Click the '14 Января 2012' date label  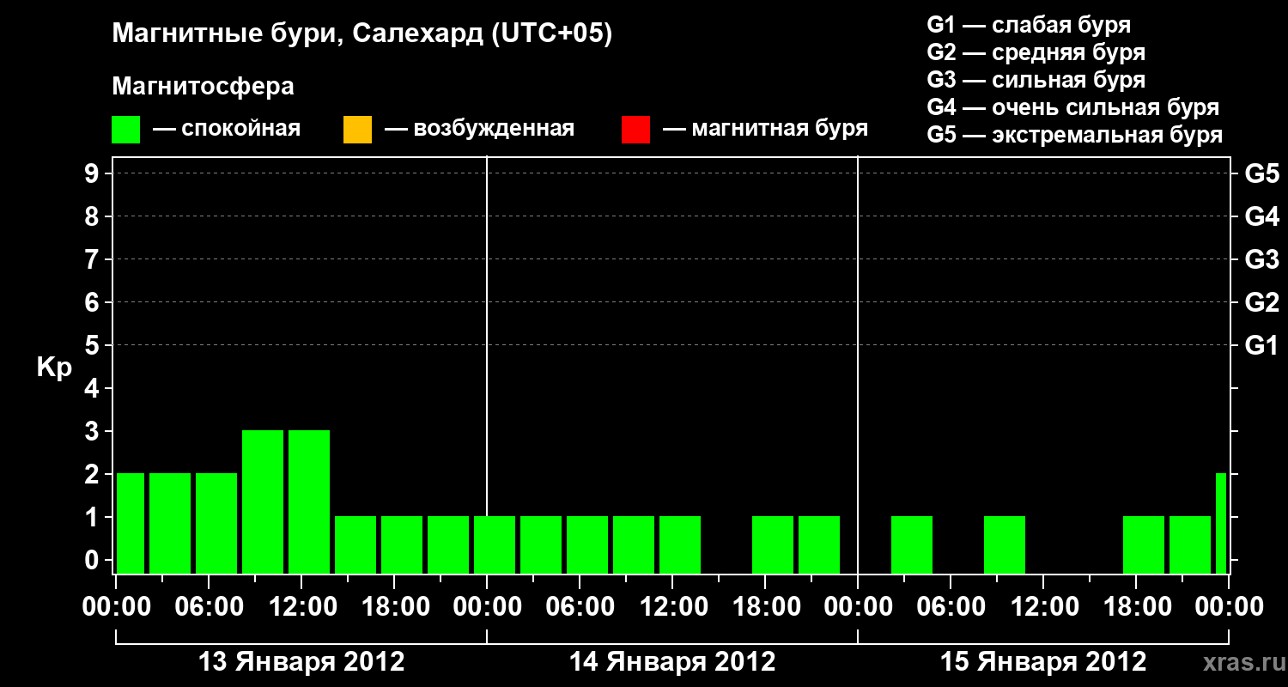[x=672, y=661]
